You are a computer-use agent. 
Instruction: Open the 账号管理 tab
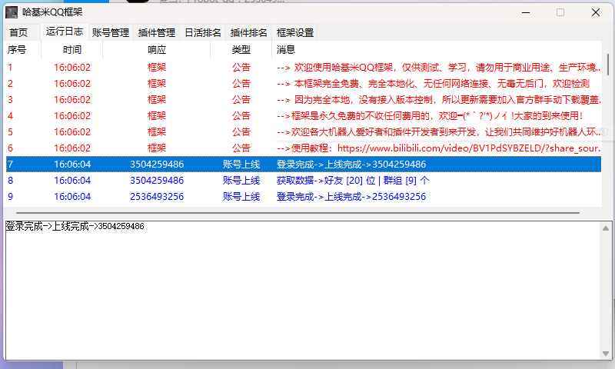[110, 33]
